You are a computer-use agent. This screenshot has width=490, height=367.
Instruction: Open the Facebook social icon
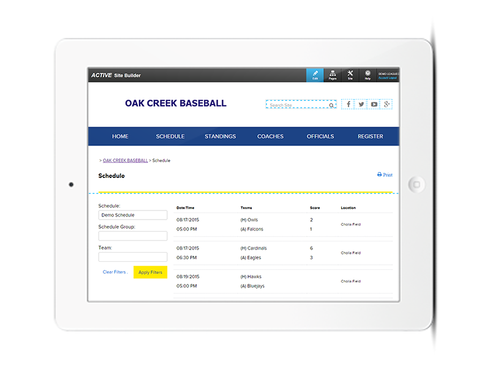pyautogui.click(x=348, y=104)
